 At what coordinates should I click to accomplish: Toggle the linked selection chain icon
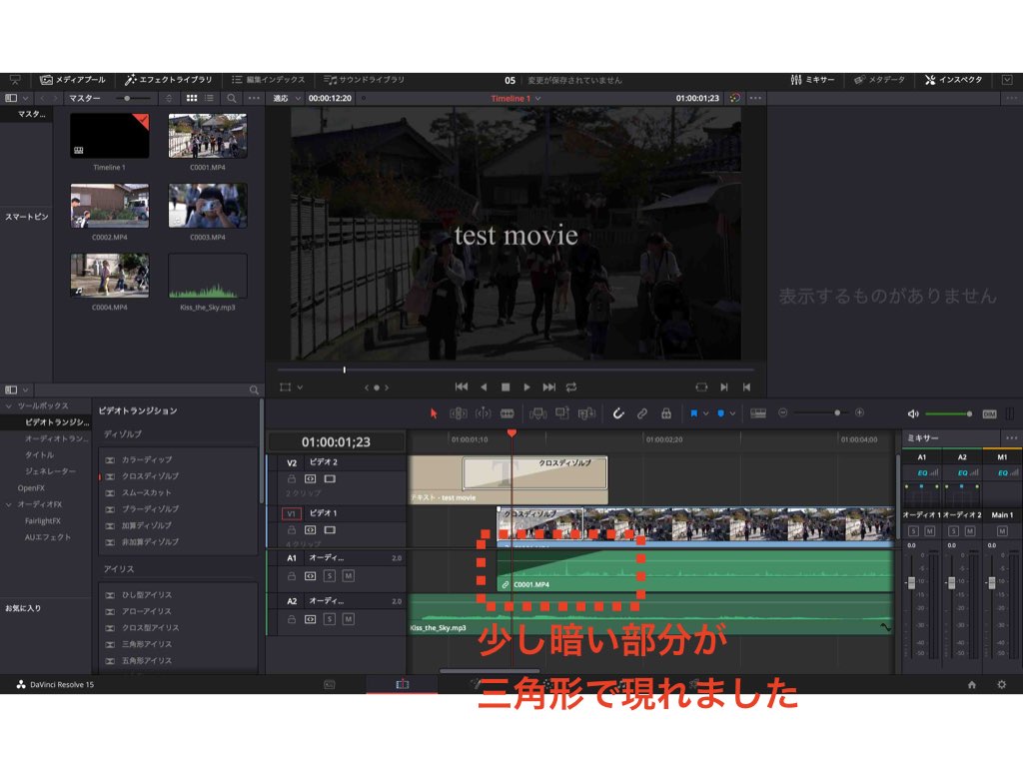tap(642, 413)
